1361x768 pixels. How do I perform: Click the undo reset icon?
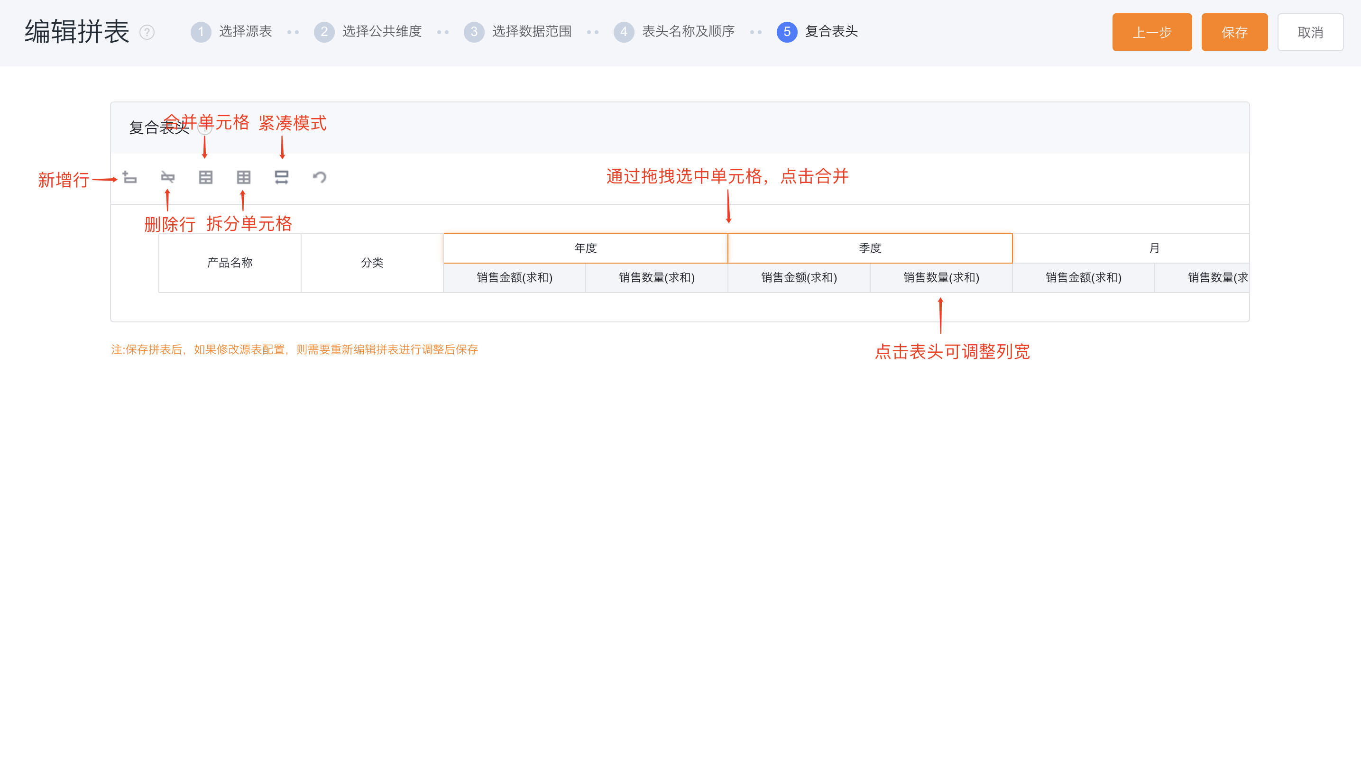320,177
